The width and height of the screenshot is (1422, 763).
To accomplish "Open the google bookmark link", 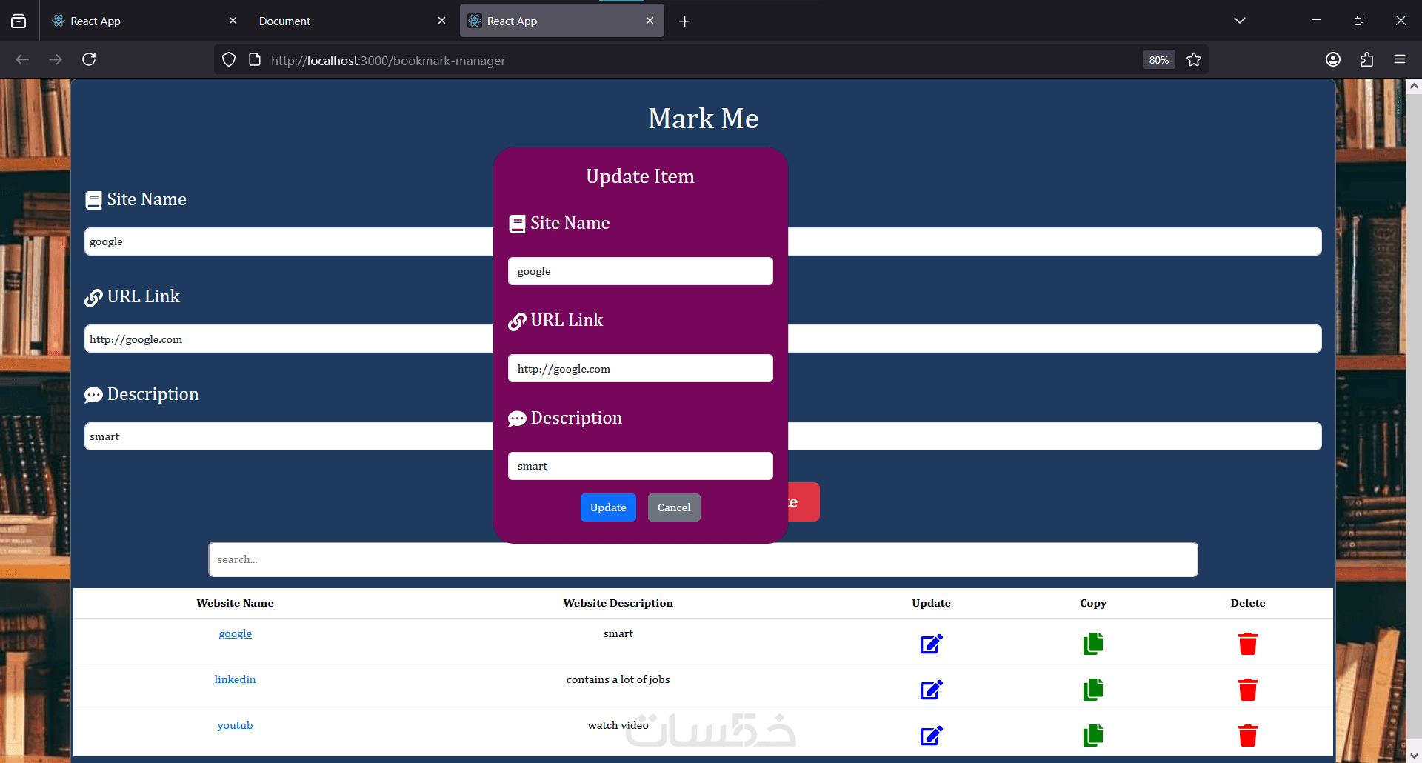I will (x=235, y=633).
